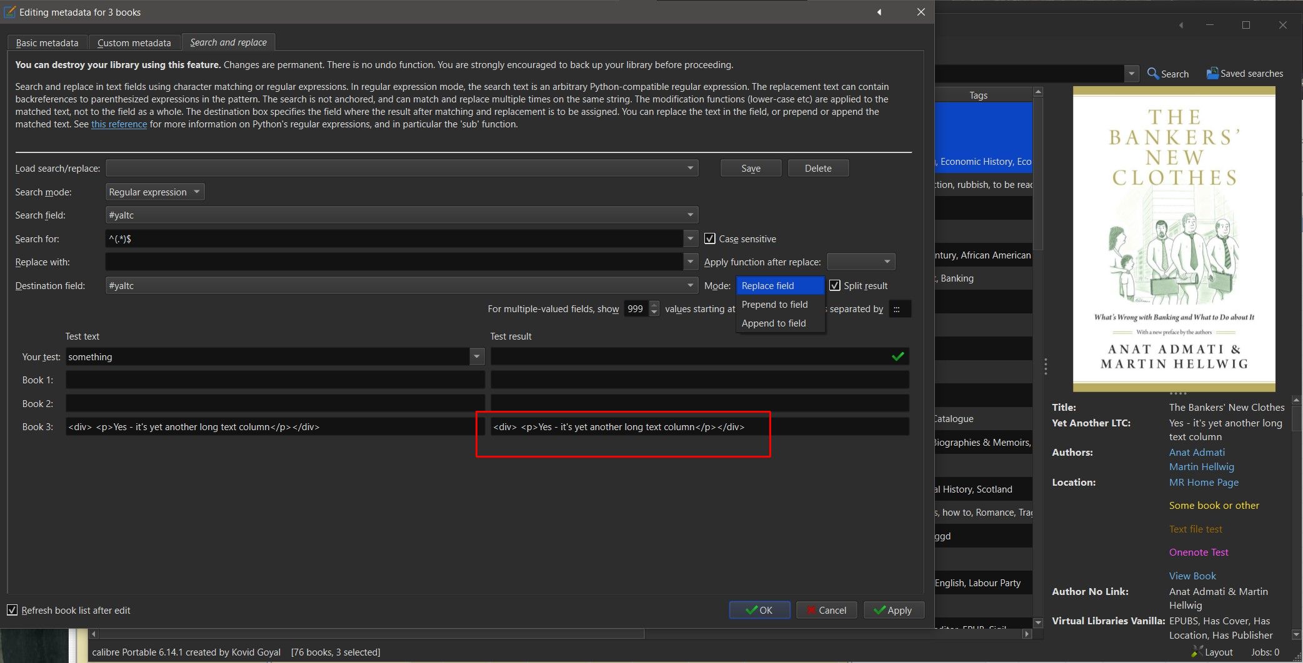This screenshot has height=663, width=1303.
Task: Uncheck the Split result checkbox
Action: click(835, 285)
